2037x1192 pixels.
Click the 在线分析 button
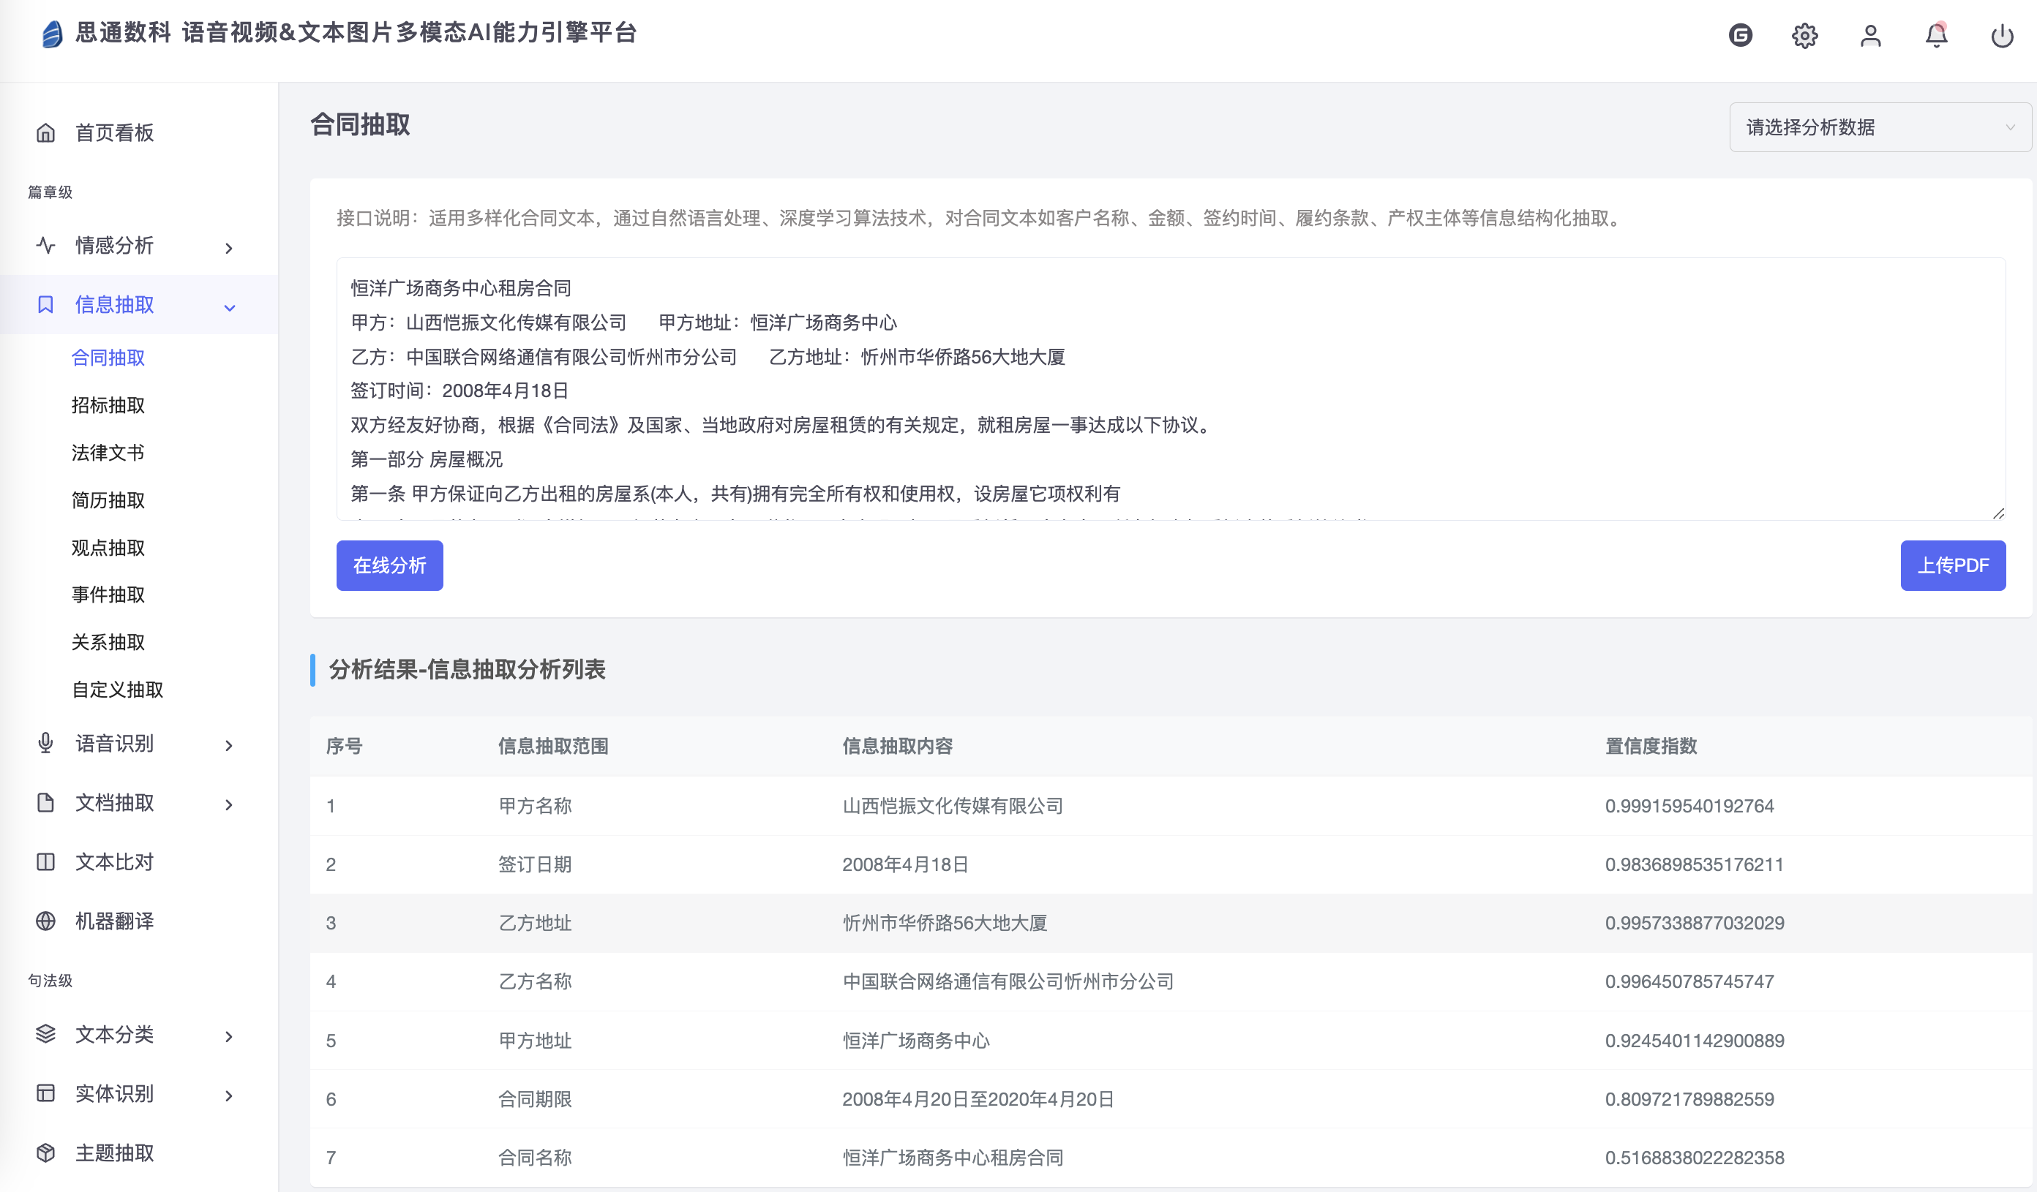tap(389, 565)
